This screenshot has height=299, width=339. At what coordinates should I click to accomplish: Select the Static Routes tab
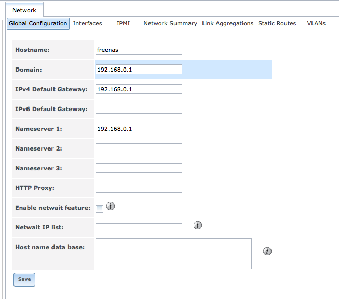(277, 23)
